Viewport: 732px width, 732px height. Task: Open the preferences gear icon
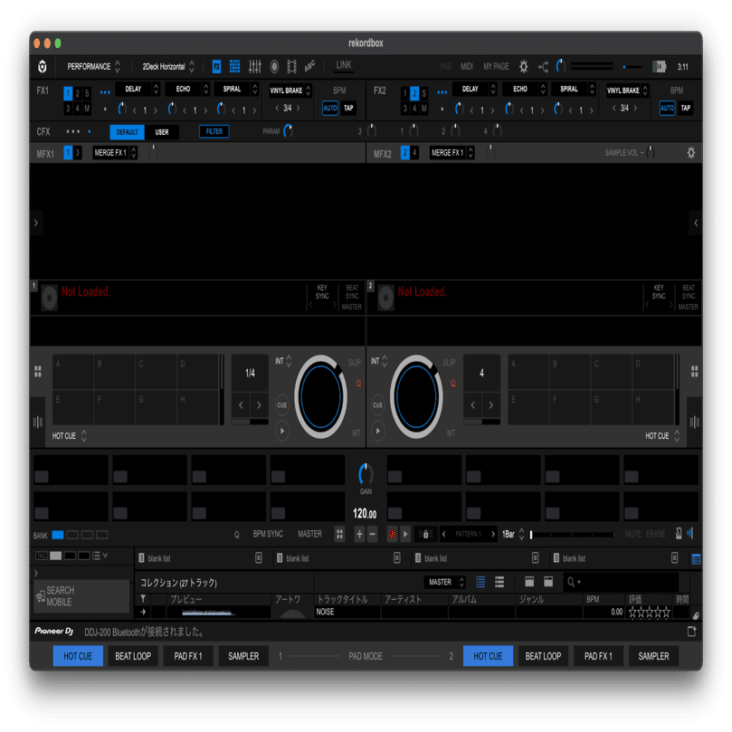524,65
